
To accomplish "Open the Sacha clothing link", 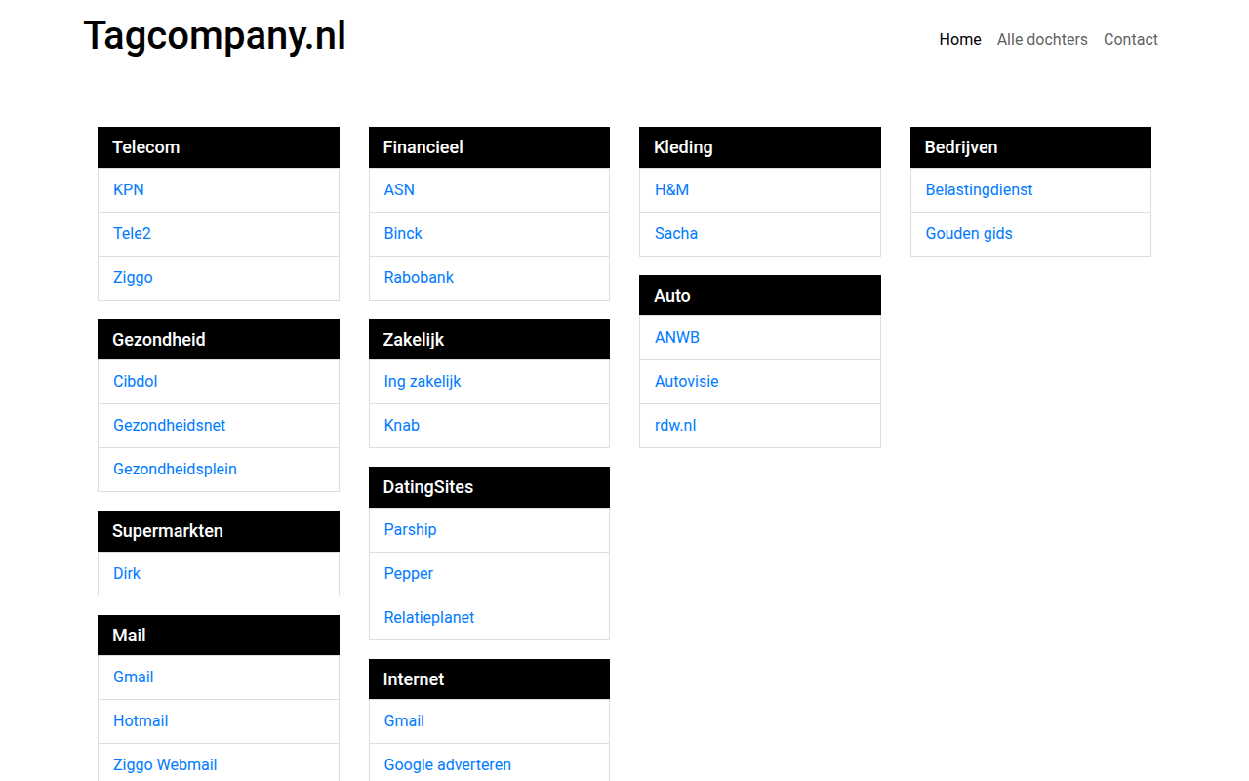I will coord(676,233).
